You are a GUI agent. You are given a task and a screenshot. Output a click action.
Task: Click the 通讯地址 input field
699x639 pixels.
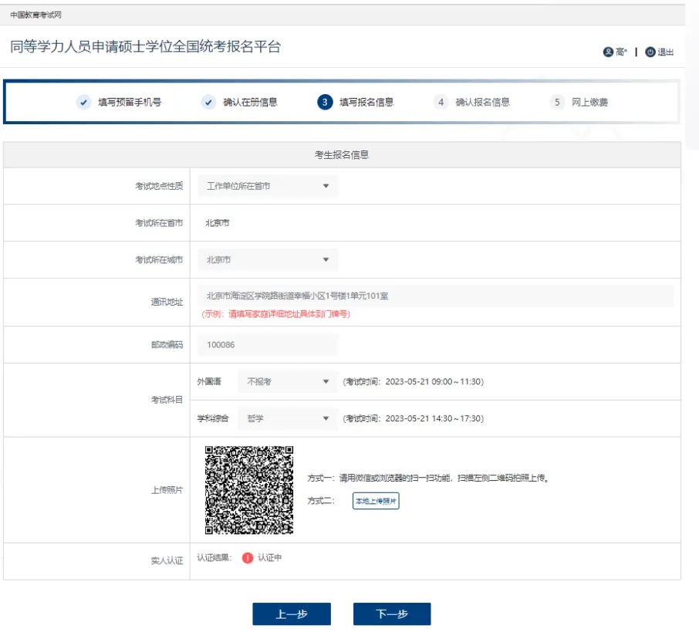click(435, 296)
